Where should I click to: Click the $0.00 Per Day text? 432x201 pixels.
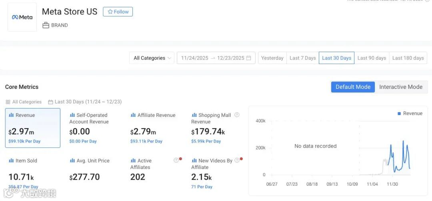[83, 141]
